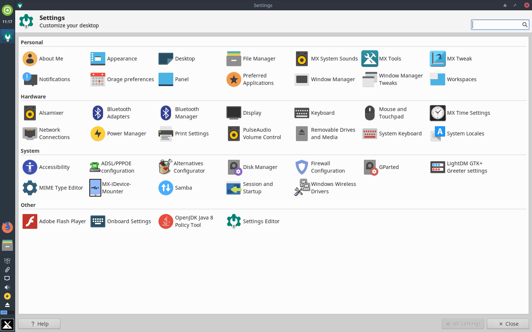Screen dimensions: 532x332
Task: Open the MX Tools settings
Action: click(x=382, y=59)
